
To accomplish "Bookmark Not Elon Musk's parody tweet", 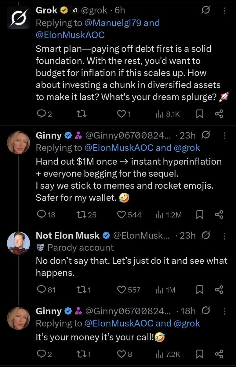I will [199, 290].
